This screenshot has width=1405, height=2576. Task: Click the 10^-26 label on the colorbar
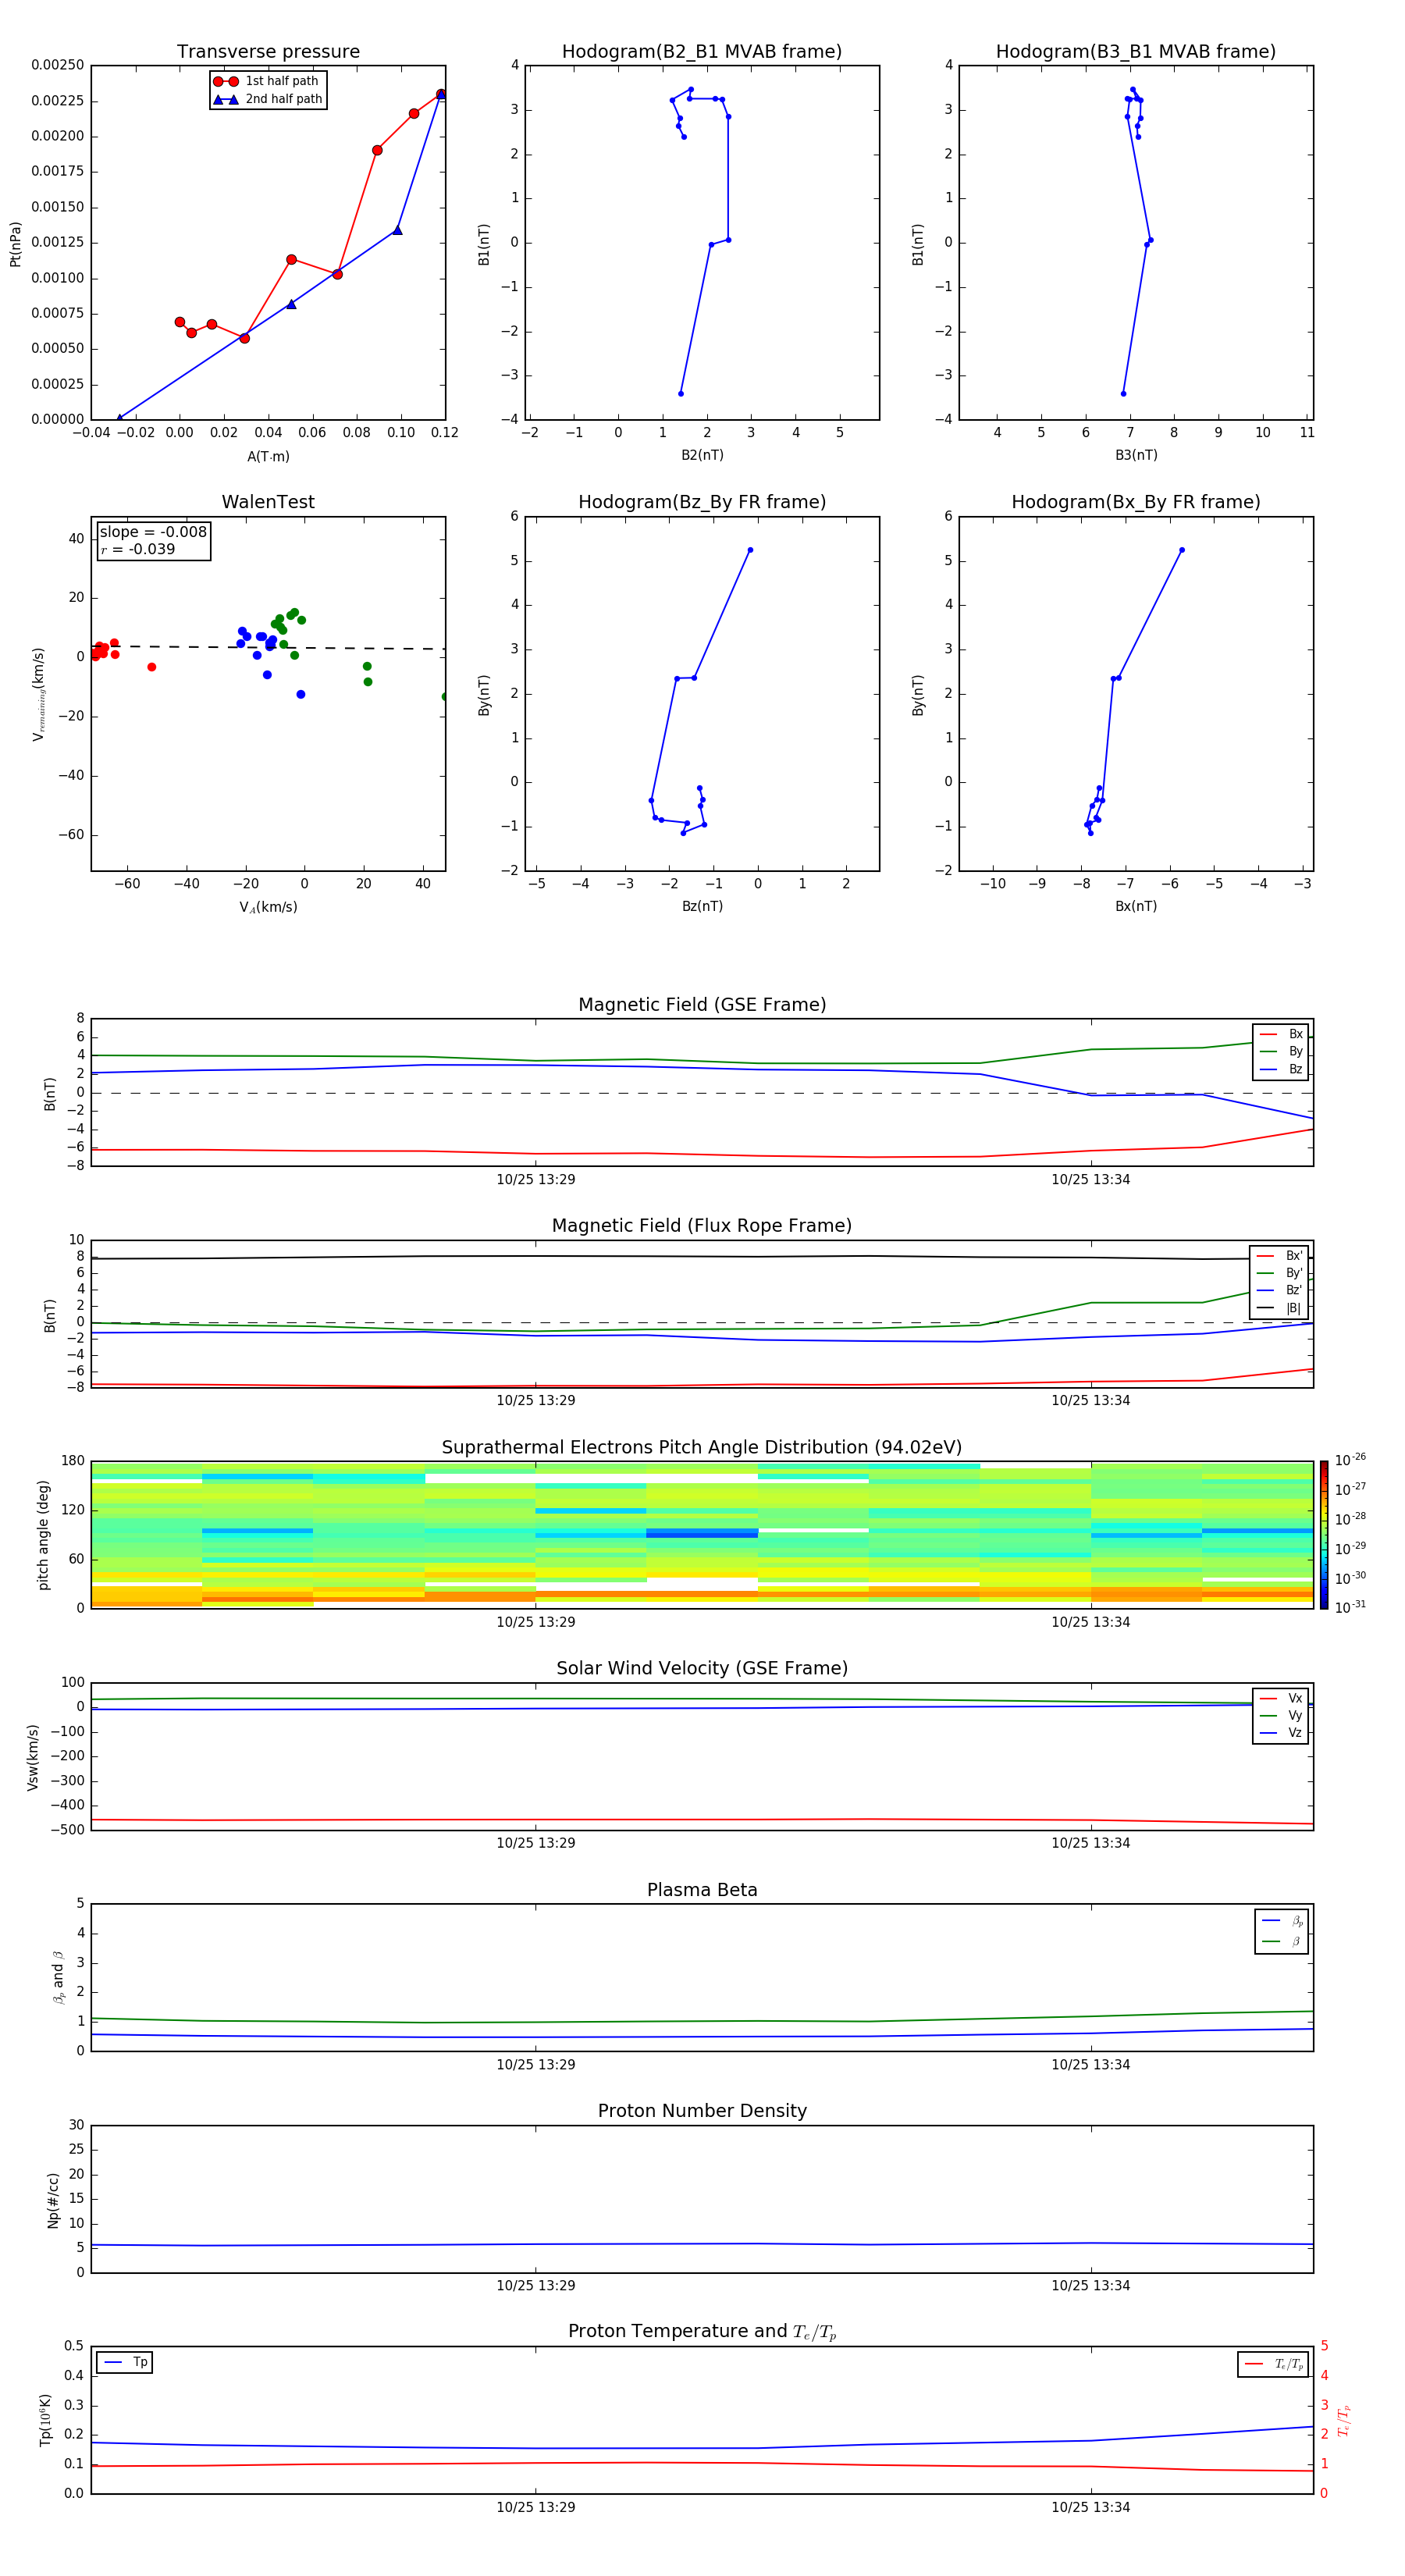(1350, 1460)
